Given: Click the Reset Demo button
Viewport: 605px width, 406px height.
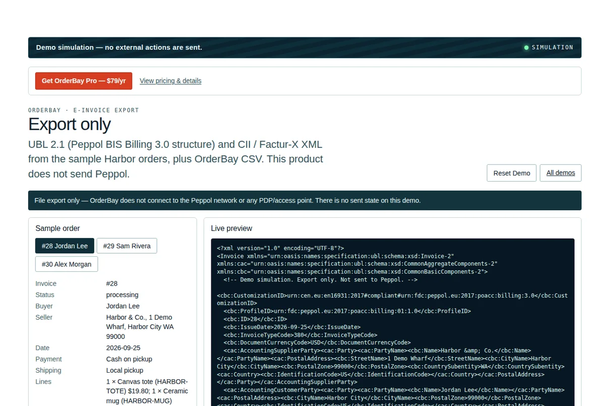Looking at the screenshot, I should [x=512, y=173].
